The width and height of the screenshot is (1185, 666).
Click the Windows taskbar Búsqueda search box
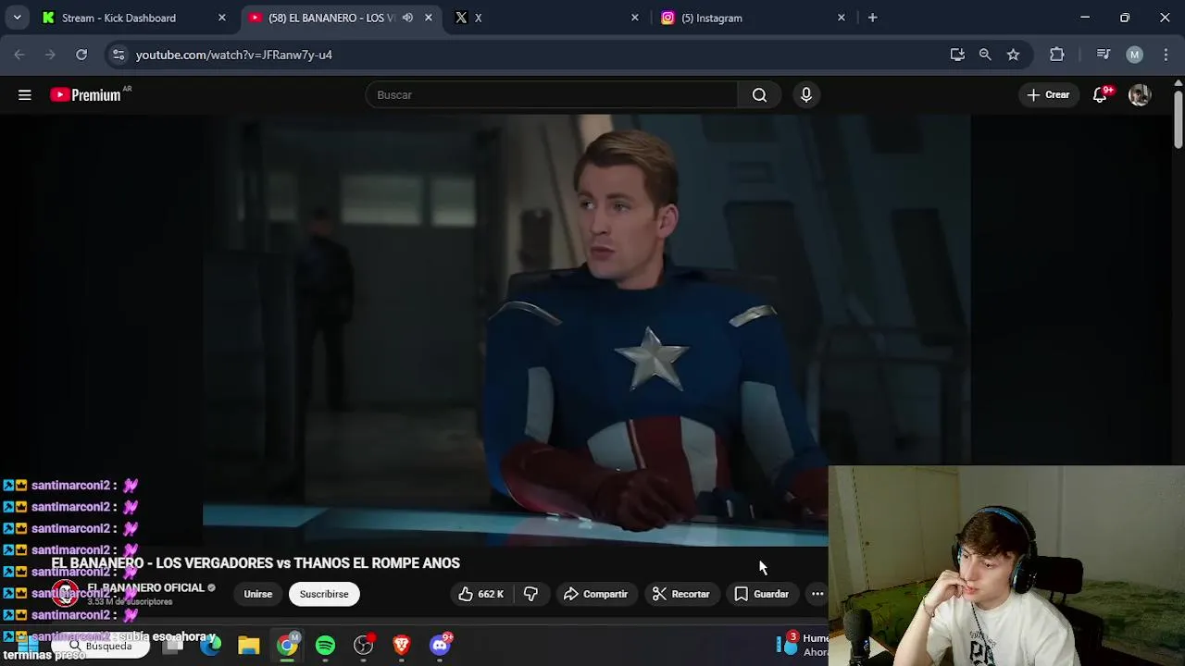pos(100,646)
